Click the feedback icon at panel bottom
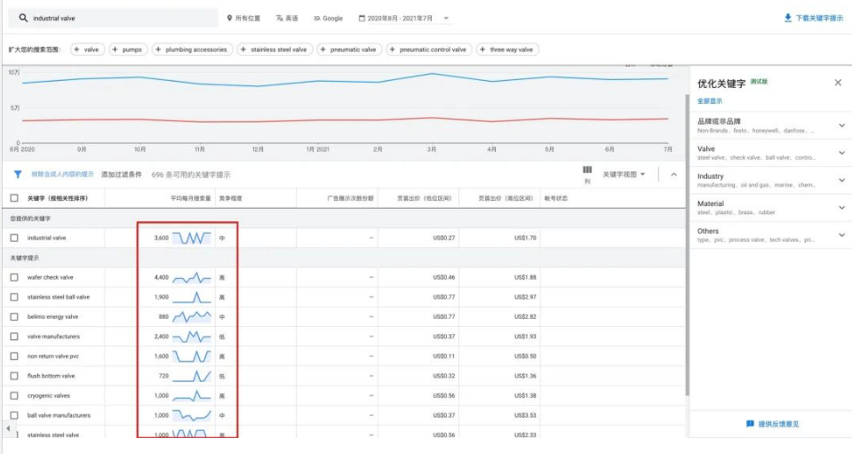This screenshot has width=852, height=454. (750, 424)
